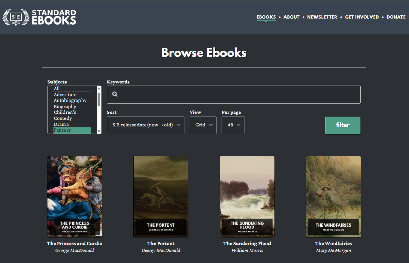The width and height of the screenshot is (409, 263).
Task: Open The Sundering Flood cover
Action: pos(247,197)
